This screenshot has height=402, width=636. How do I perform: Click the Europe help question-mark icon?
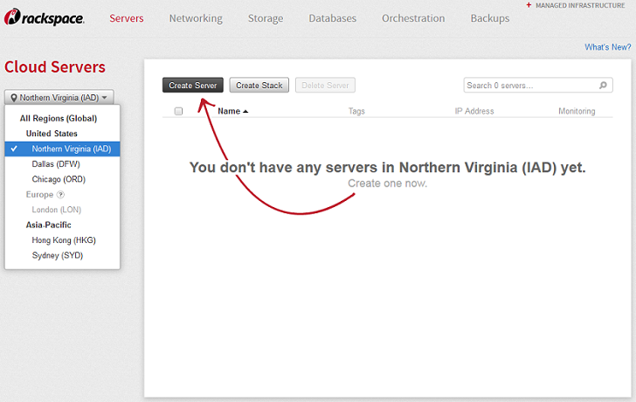pos(61,195)
